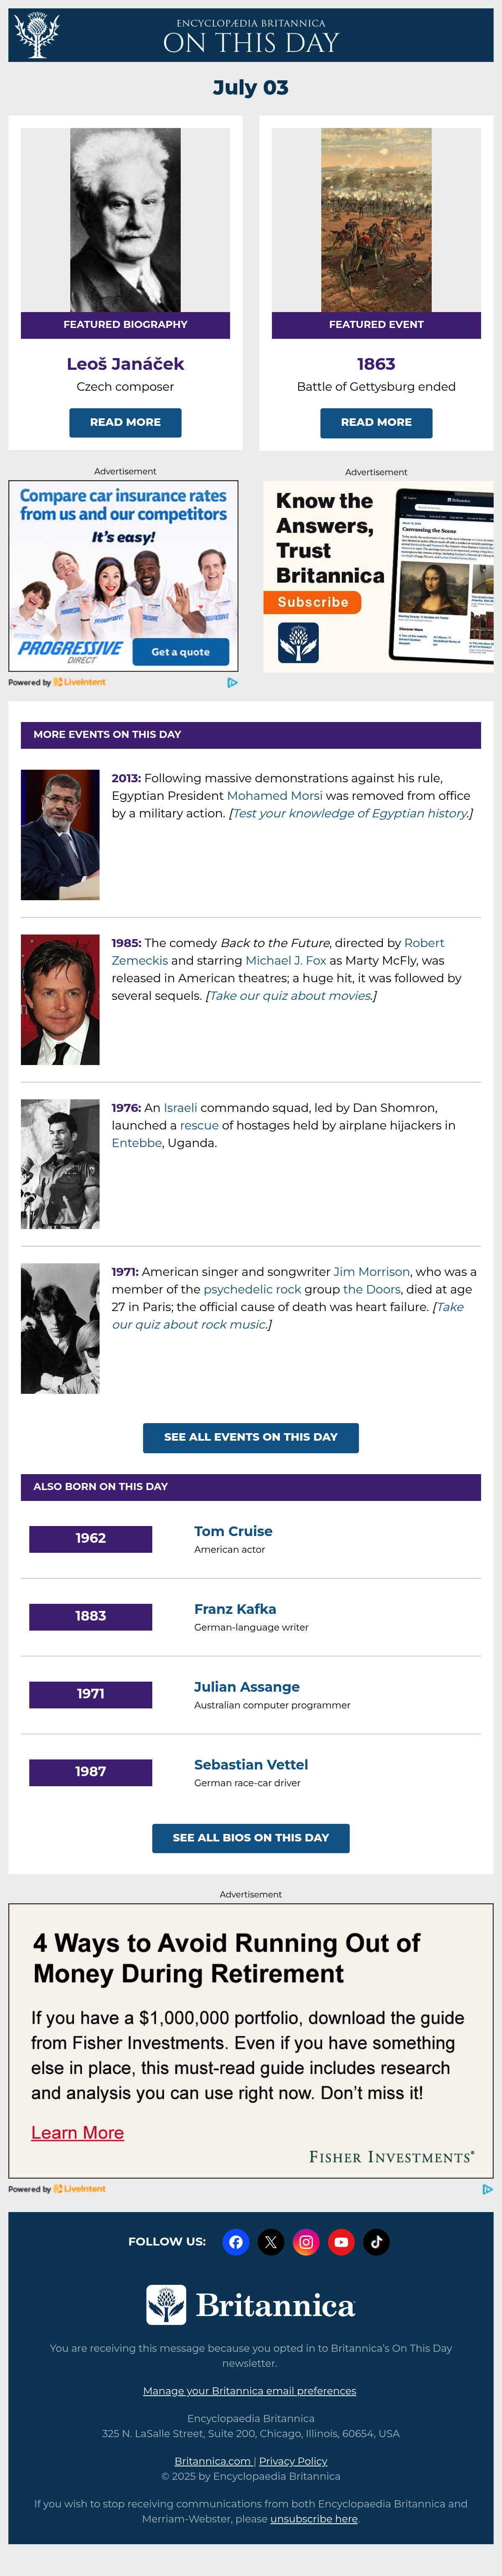Open See All Bios On This Day

[x=251, y=1838]
